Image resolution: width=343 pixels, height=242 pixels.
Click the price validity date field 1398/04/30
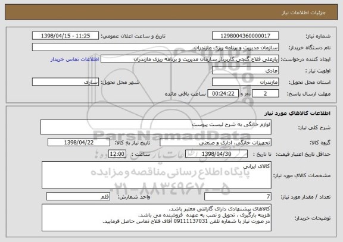pyautogui.click(x=216, y=154)
